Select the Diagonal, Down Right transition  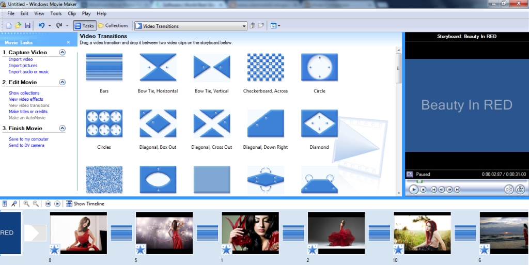(x=266, y=123)
